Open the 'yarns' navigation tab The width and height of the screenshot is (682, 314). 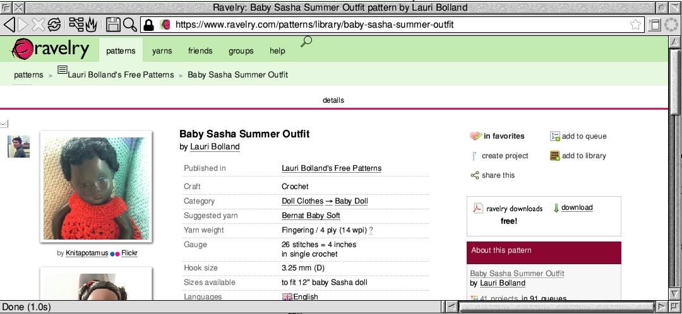pyautogui.click(x=162, y=51)
